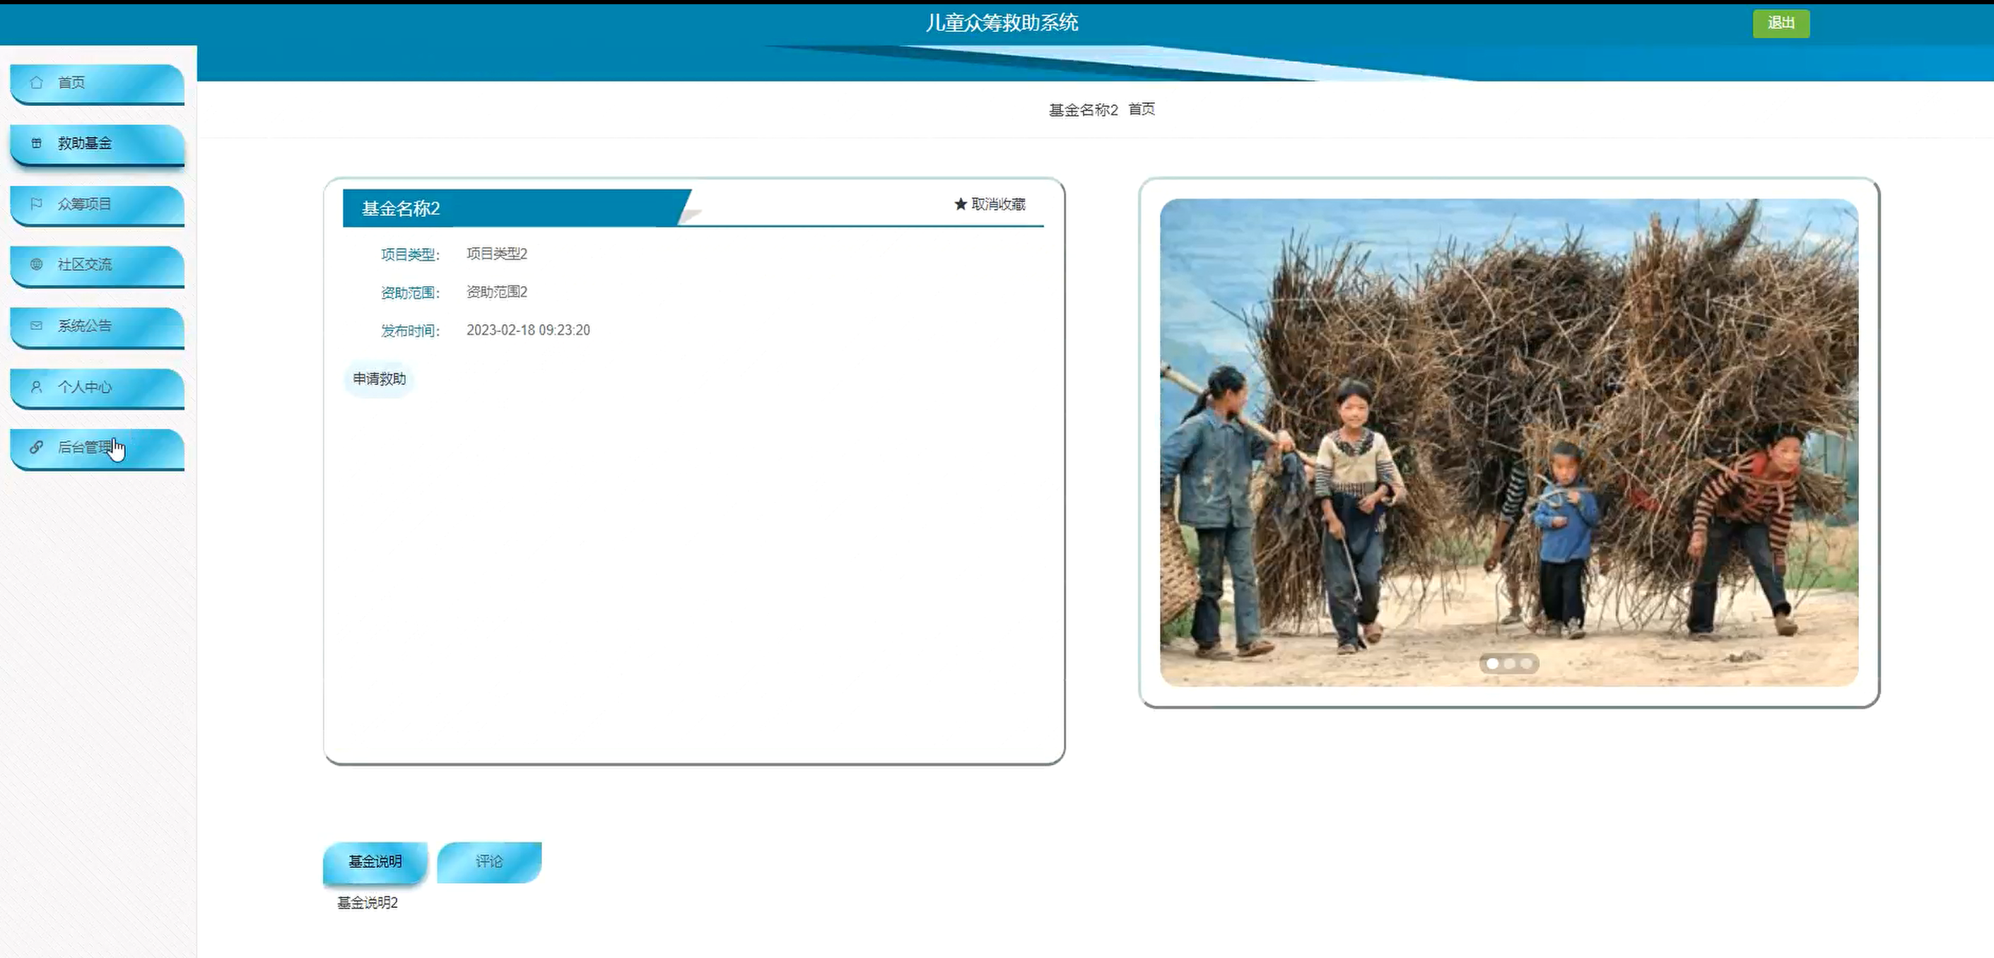Click the 申请救助 button
The height and width of the screenshot is (958, 1994).
tap(380, 379)
